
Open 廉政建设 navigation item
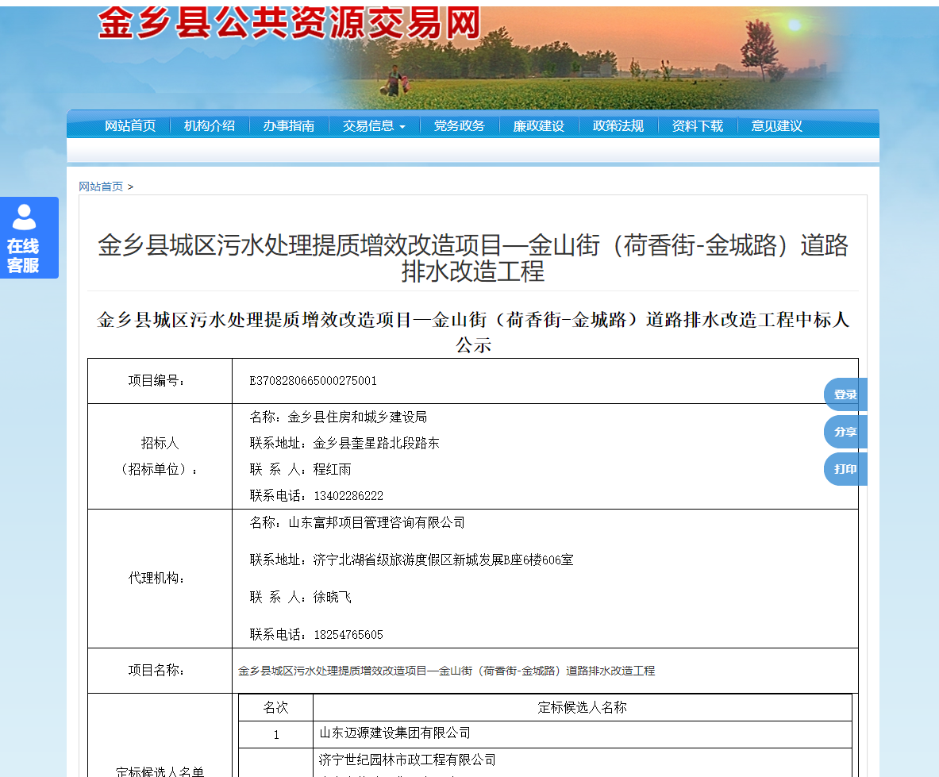[539, 125]
